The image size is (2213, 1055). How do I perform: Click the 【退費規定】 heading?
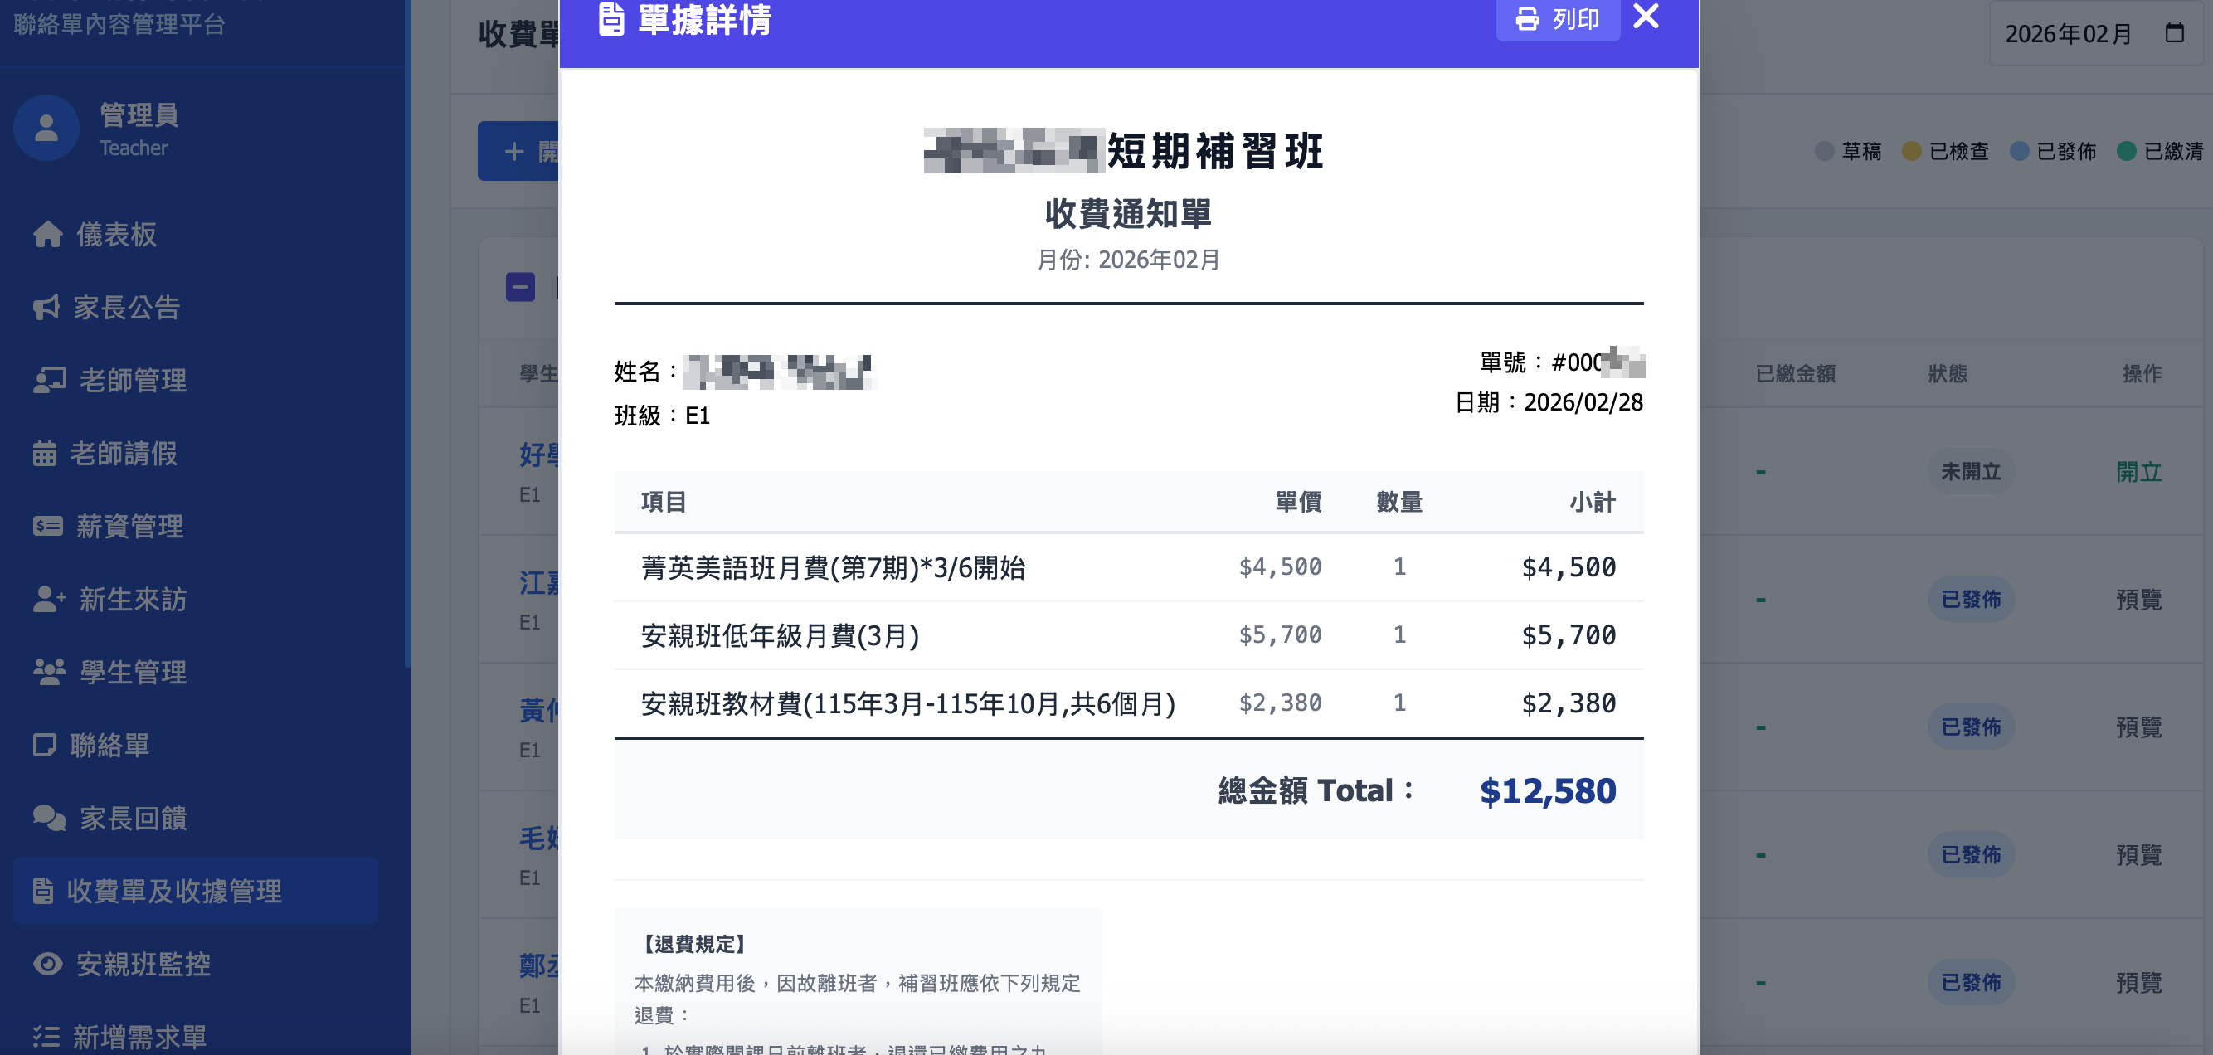tap(694, 944)
